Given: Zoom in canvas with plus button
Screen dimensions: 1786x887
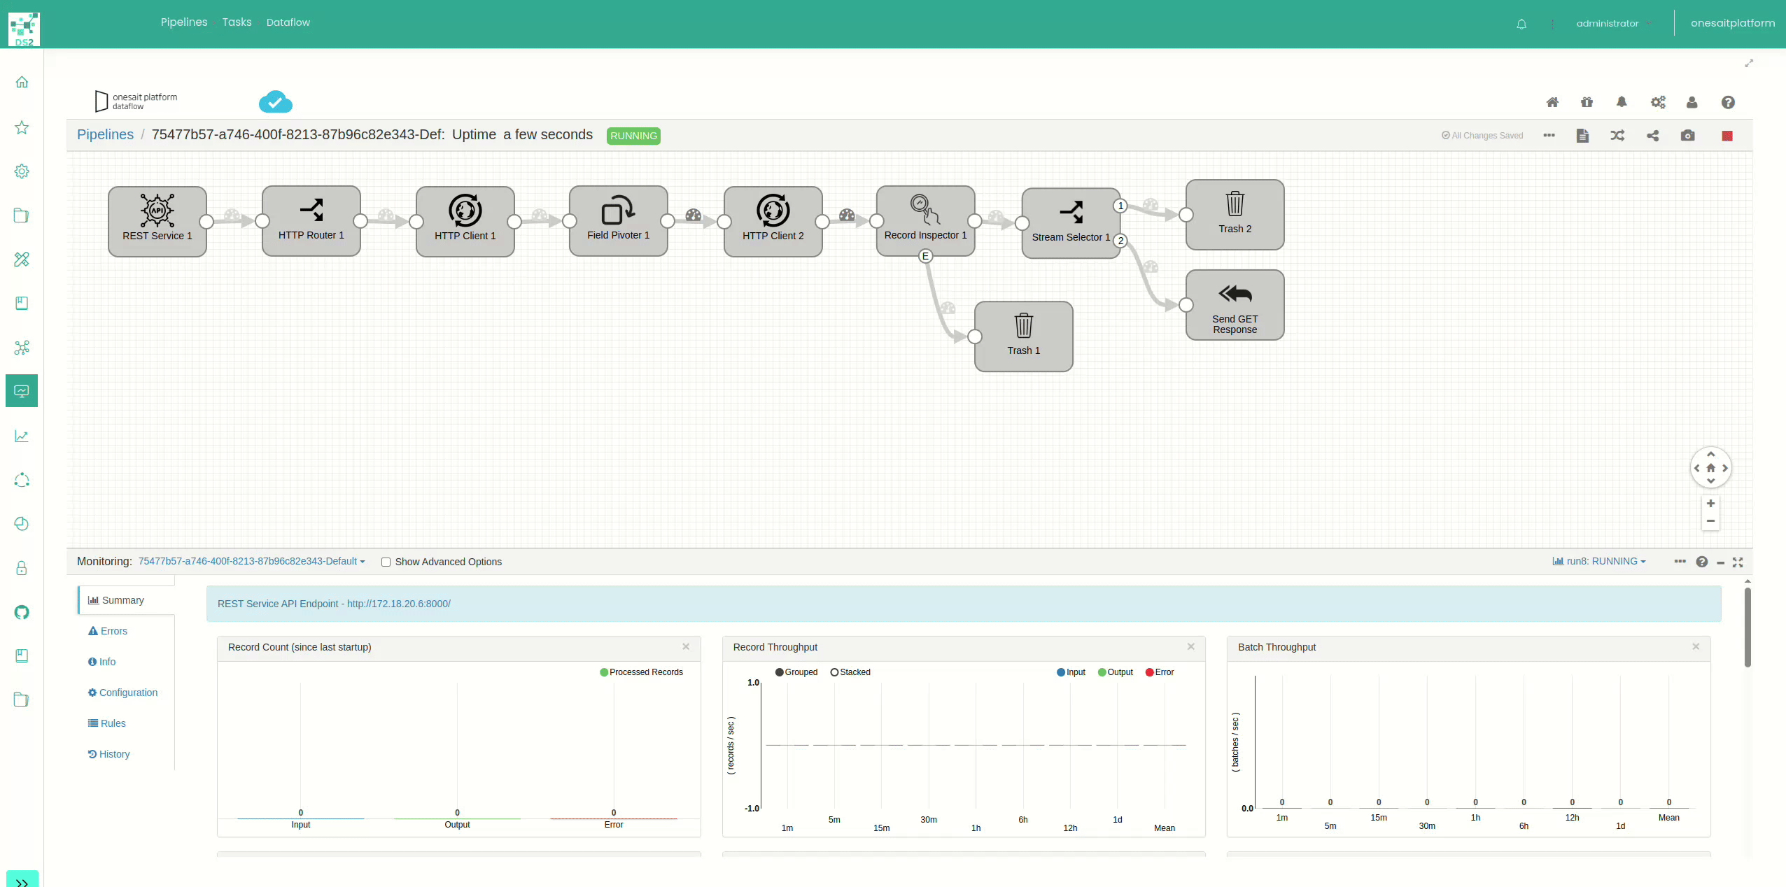Looking at the screenshot, I should click(1710, 504).
